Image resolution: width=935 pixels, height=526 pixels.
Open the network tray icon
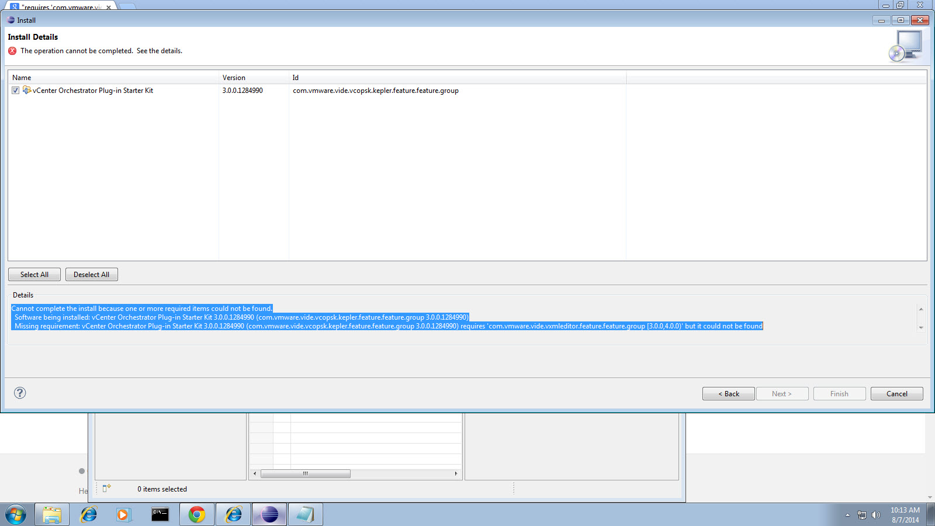click(x=862, y=515)
